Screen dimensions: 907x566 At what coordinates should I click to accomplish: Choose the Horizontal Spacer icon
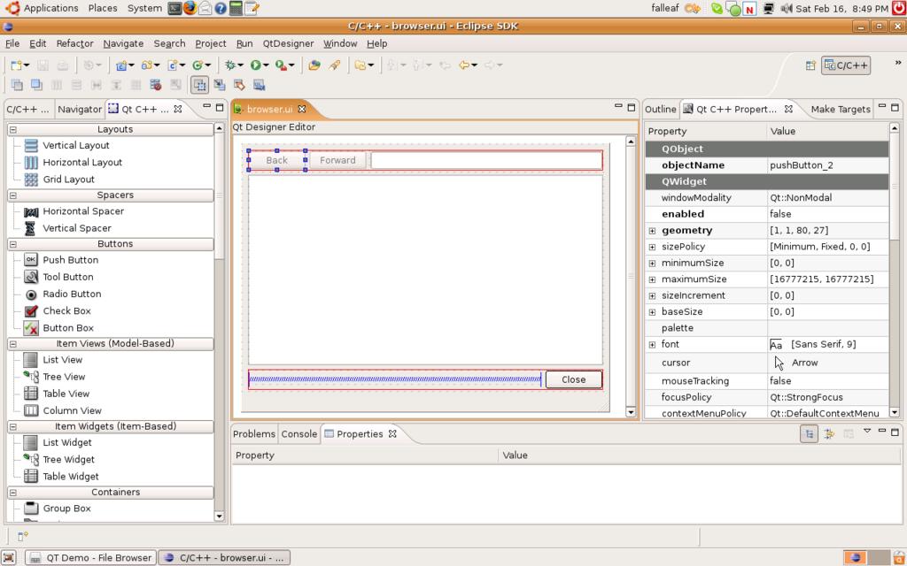[31, 211]
